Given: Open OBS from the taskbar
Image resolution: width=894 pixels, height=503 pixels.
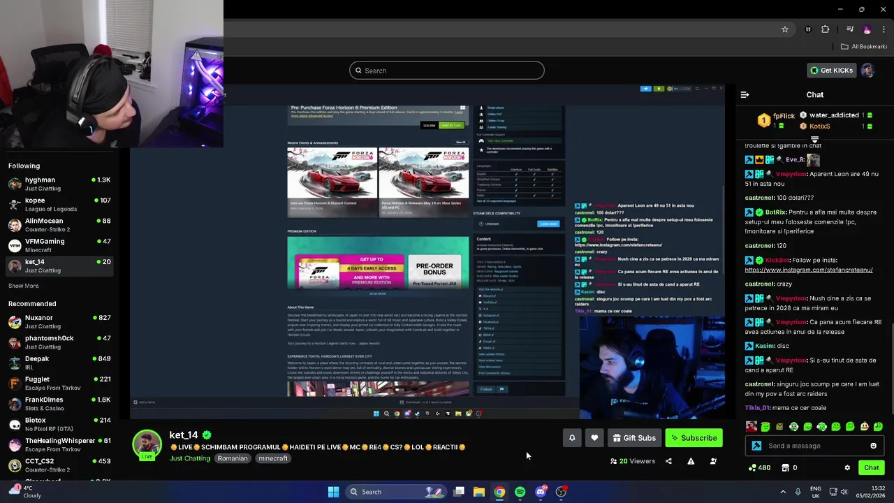Looking at the screenshot, I should (x=562, y=492).
